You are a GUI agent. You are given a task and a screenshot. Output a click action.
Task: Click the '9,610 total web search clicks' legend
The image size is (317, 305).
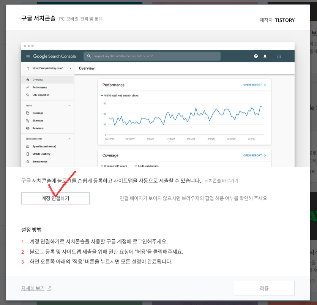click(x=120, y=95)
